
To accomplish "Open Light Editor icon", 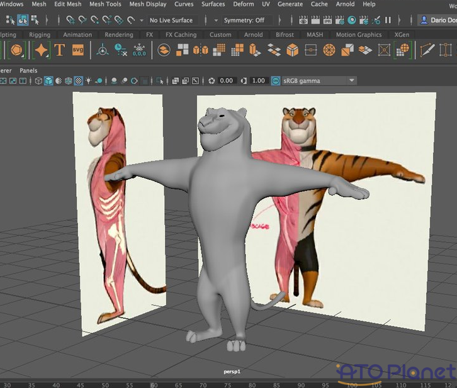I will click(376, 20).
